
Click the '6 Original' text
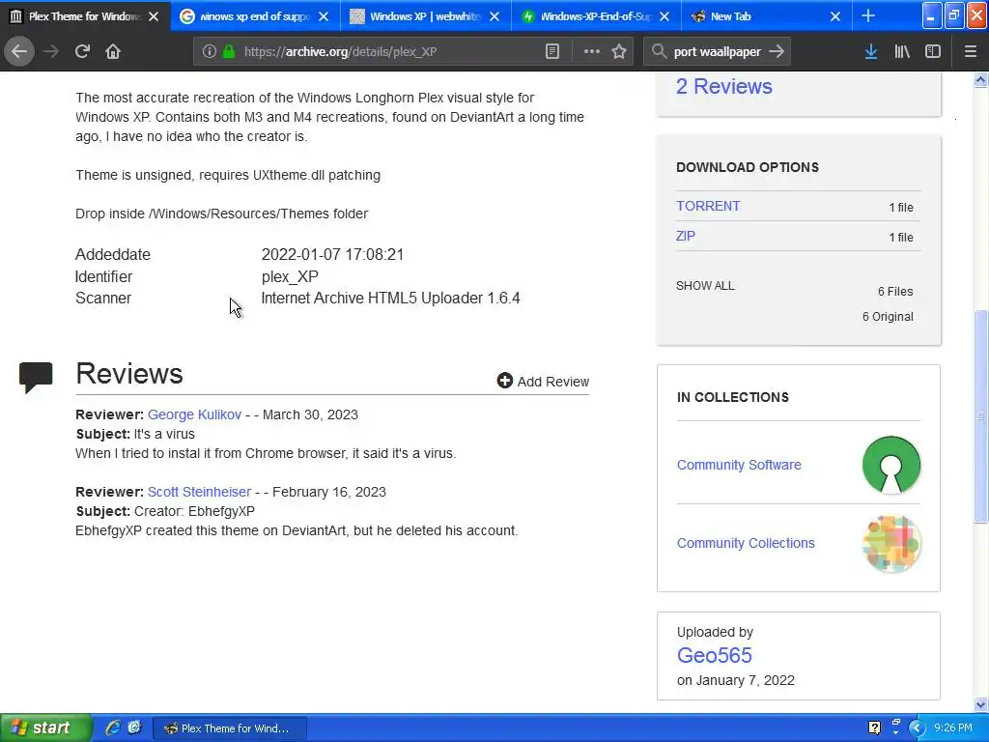tap(888, 317)
